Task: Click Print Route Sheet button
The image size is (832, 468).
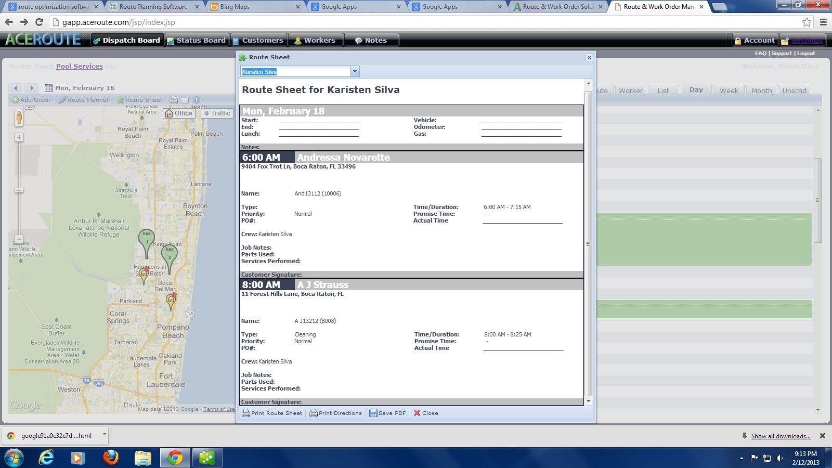Action: [272, 413]
